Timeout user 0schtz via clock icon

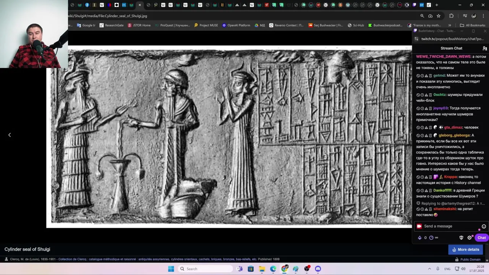click(x=422, y=95)
